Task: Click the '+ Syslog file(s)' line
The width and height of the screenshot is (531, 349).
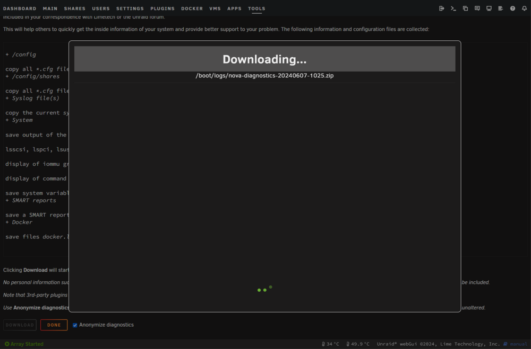Action: pos(32,99)
